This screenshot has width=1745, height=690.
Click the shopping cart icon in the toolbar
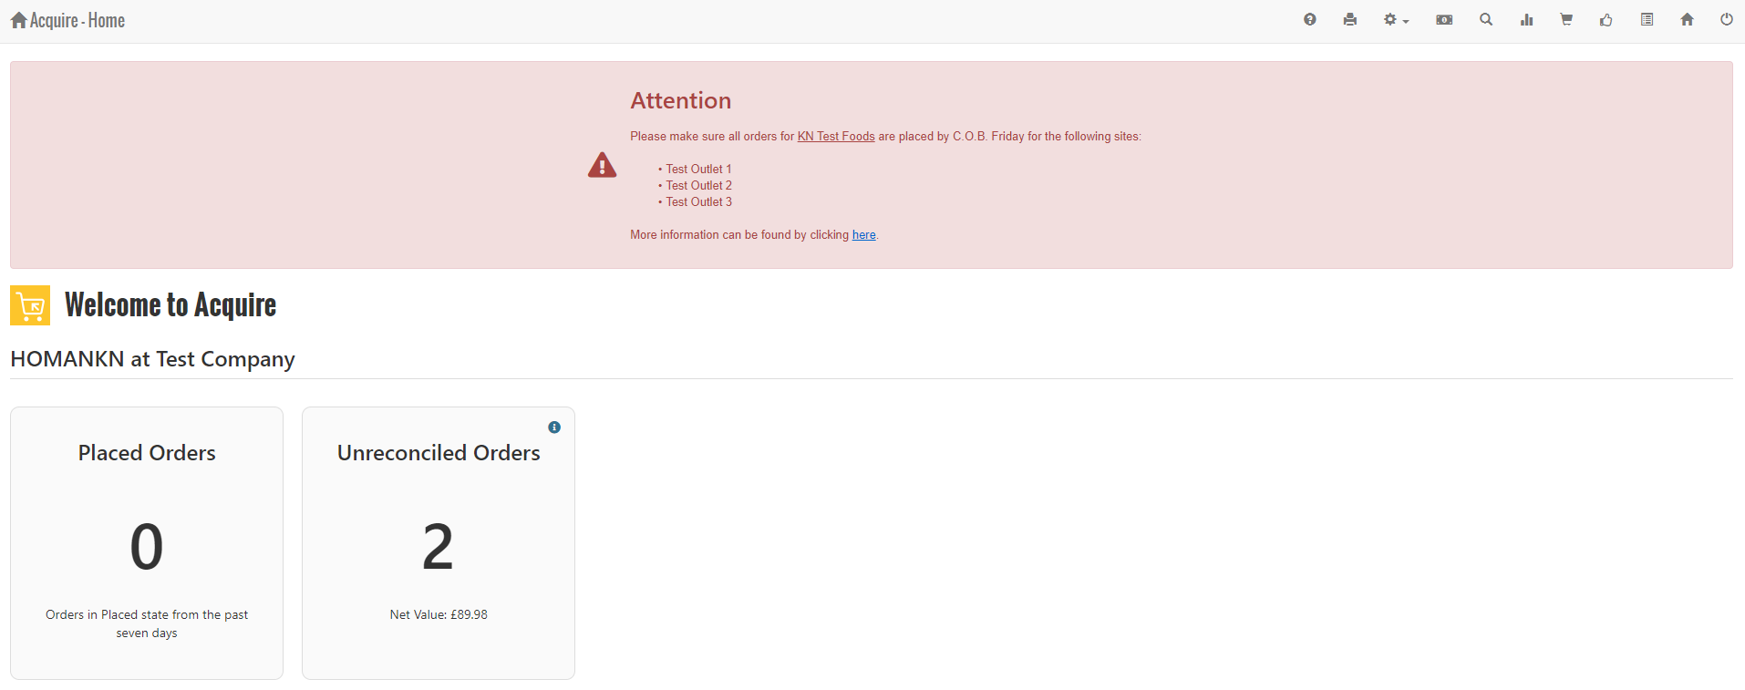point(1566,19)
